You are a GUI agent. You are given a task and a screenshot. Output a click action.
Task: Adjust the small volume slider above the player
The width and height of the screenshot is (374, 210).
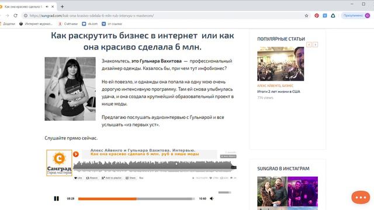click(x=224, y=192)
